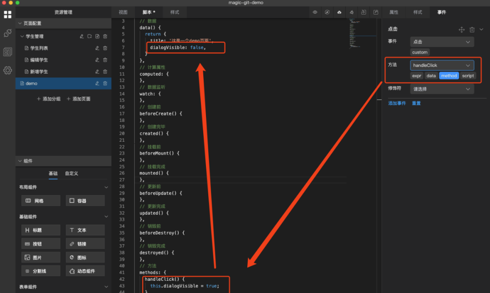The height and width of the screenshot is (293, 490).
Task: Click the export share icon in toolbar
Action: (376, 12)
